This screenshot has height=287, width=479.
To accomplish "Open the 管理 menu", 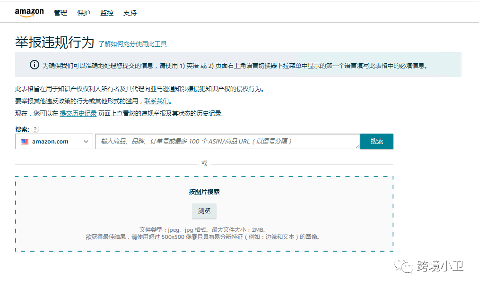I will click(x=61, y=13).
